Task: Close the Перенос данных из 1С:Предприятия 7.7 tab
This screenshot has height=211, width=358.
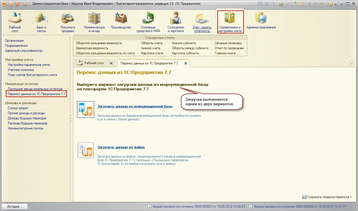Action: click(185, 63)
